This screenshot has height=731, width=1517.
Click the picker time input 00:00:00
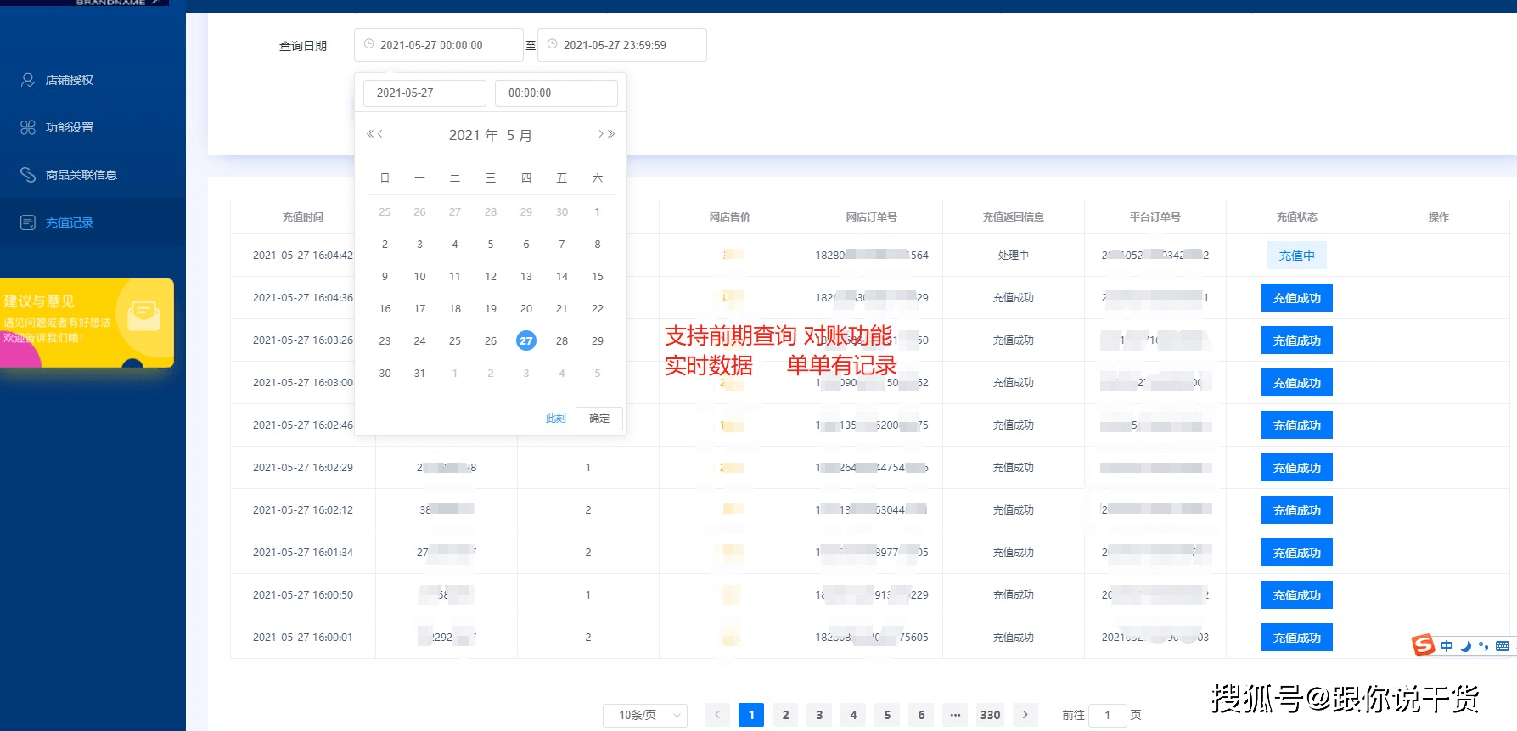click(x=556, y=93)
